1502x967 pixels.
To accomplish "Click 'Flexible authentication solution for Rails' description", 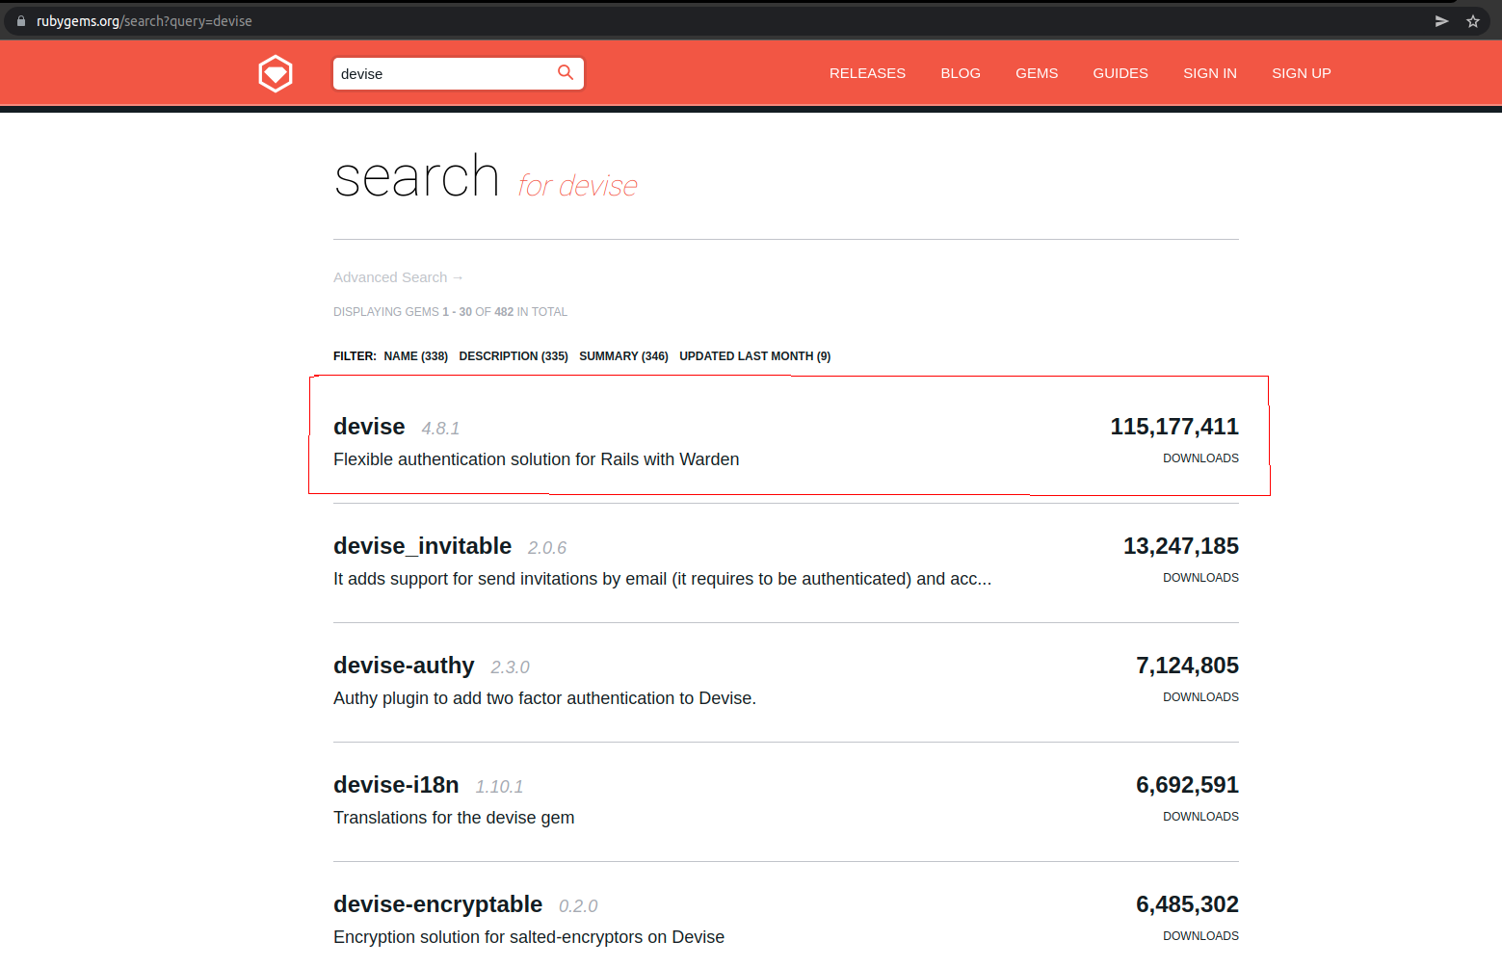I will (x=537, y=459).
